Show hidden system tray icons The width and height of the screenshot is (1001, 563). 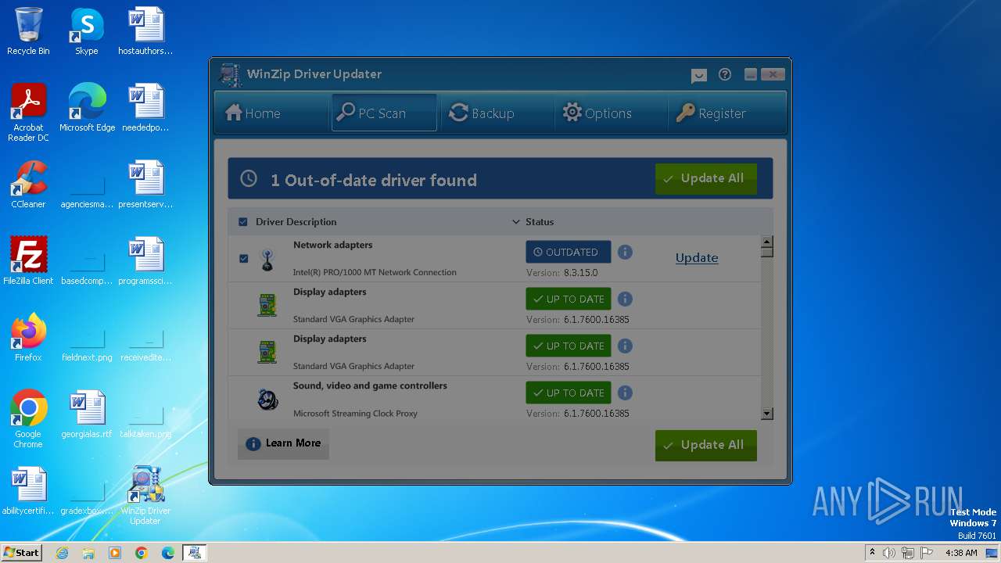[x=872, y=553]
